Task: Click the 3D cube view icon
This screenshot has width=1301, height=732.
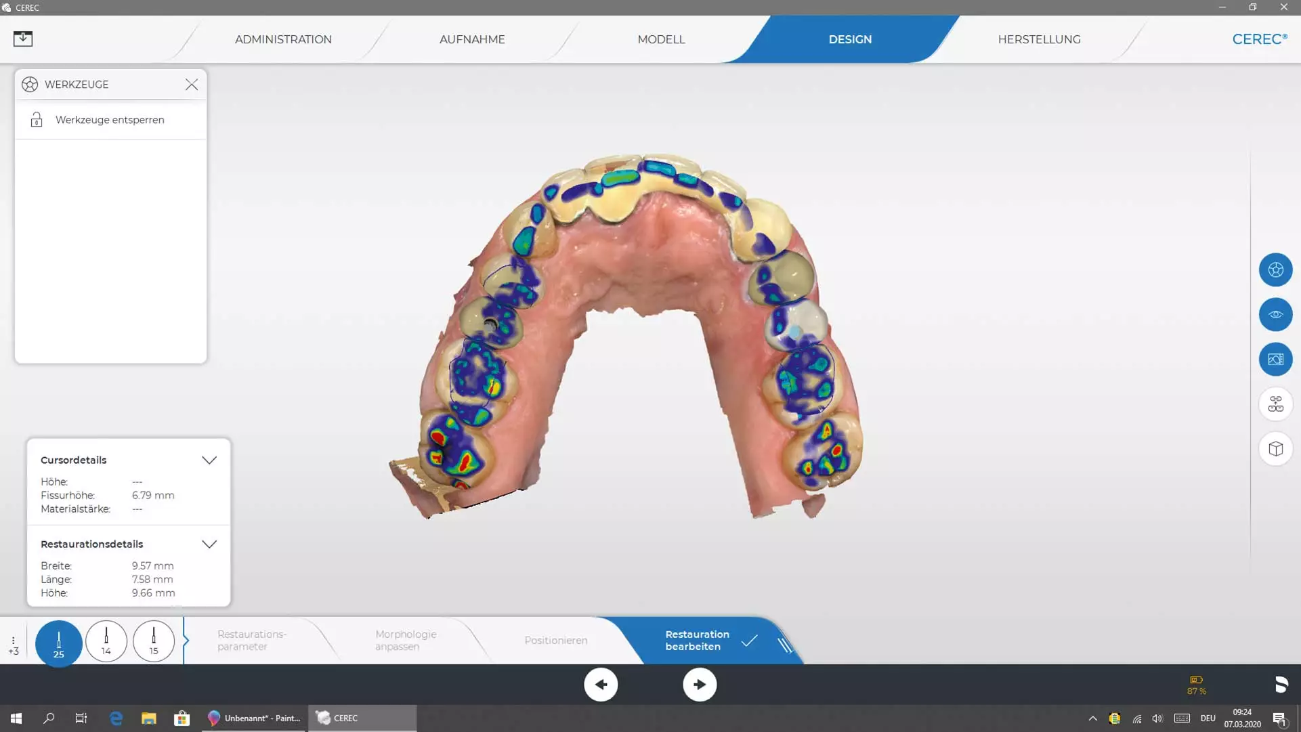Action: [x=1275, y=449]
